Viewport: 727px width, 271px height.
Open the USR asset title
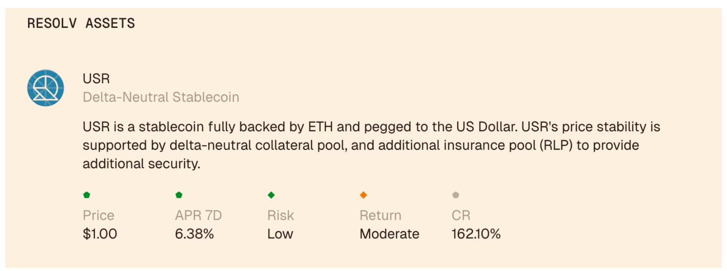(96, 78)
